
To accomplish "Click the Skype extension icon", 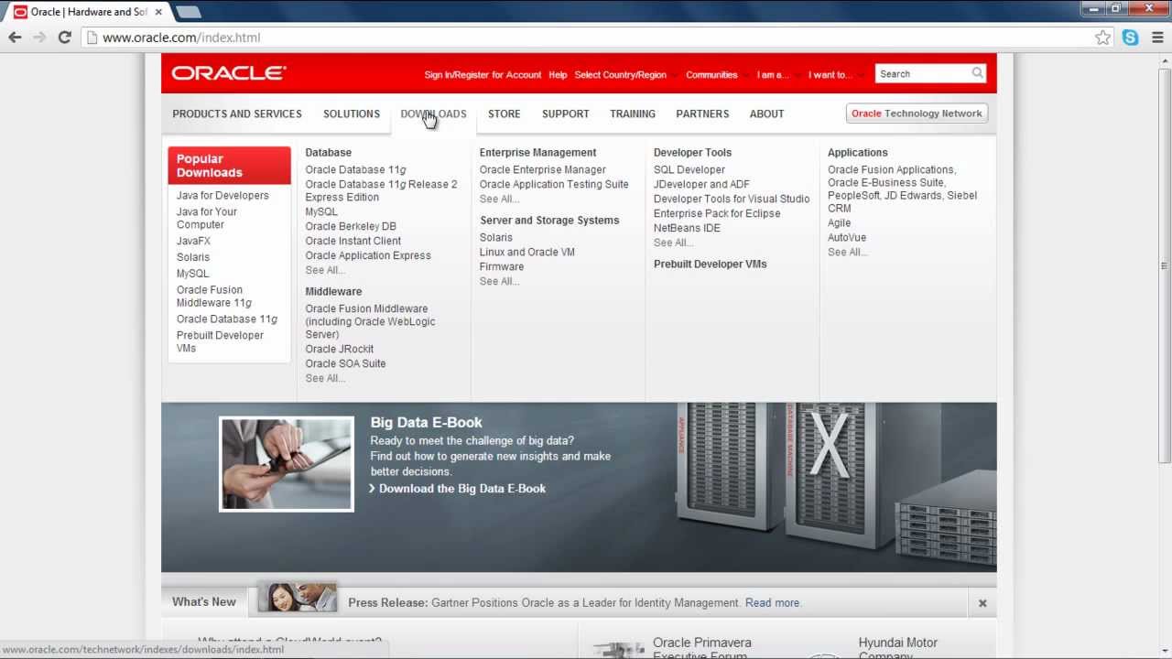I will coord(1131,38).
